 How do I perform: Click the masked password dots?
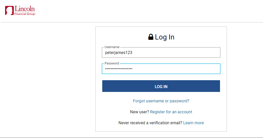[119, 69]
